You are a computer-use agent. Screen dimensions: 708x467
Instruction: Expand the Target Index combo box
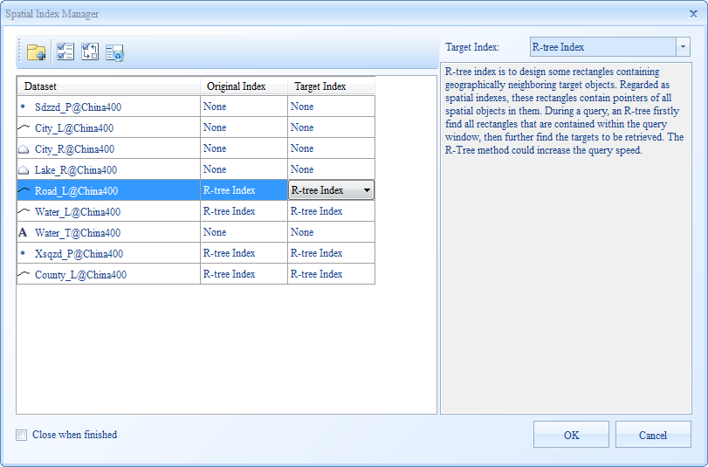pos(682,47)
